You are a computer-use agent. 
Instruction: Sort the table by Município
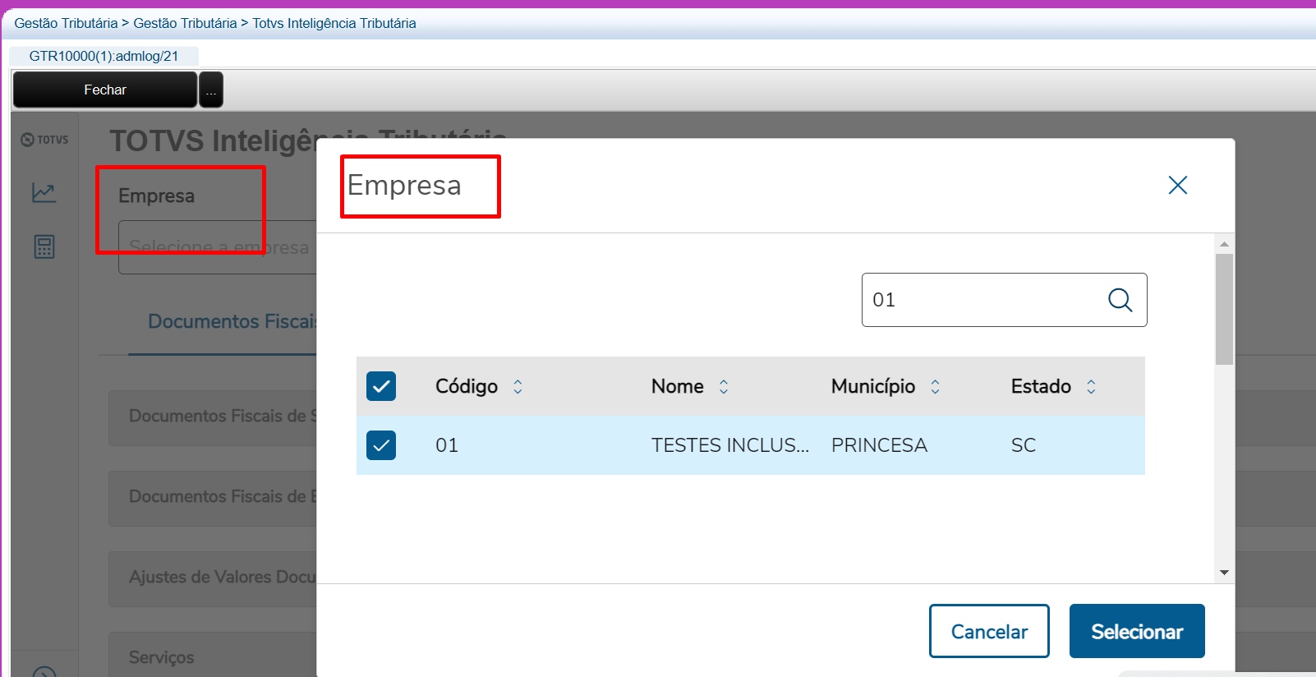click(935, 387)
